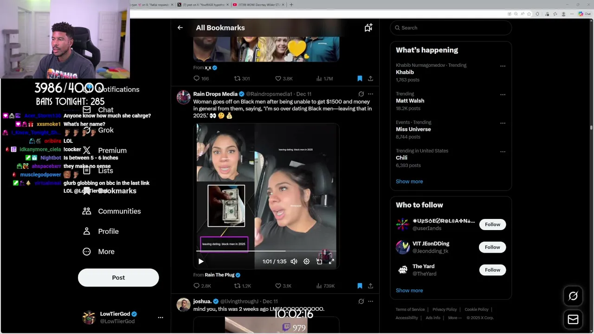594x334 pixels.
Task: Reply to the x_x post with 166 comments
Action: coord(201,78)
